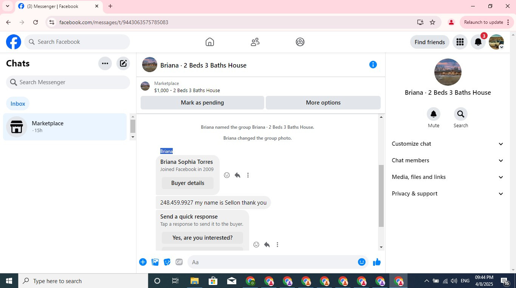Screen dimensions: 516x288
Task: Click Mark as pending button
Action: (x=202, y=103)
